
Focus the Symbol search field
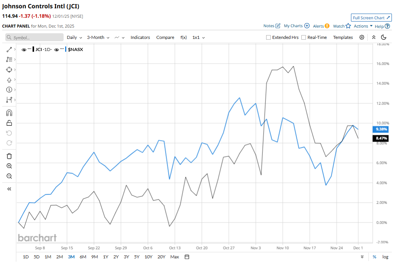coord(34,37)
